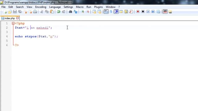Copy the selection with the toolbar Copy icon

[x=47, y=12]
